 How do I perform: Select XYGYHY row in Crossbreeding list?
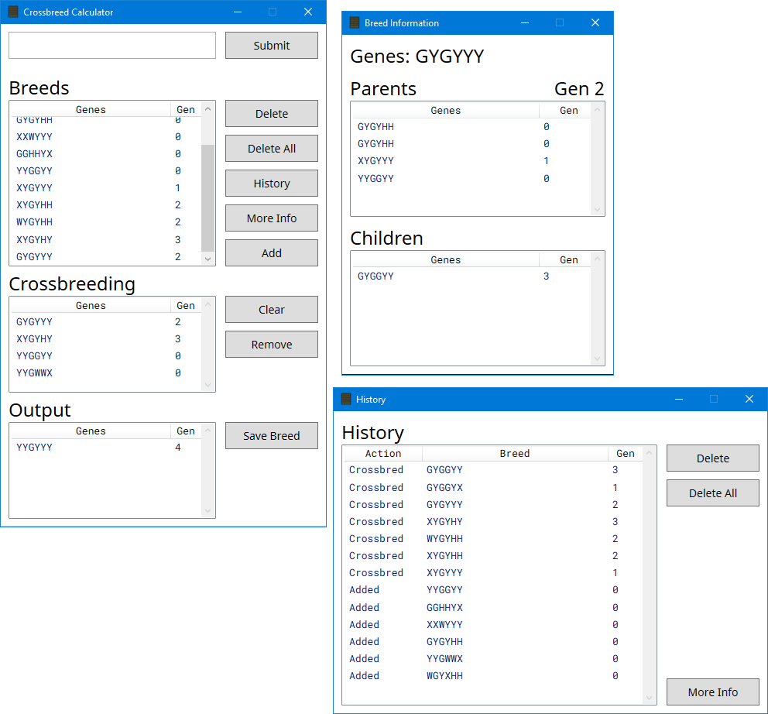point(105,339)
